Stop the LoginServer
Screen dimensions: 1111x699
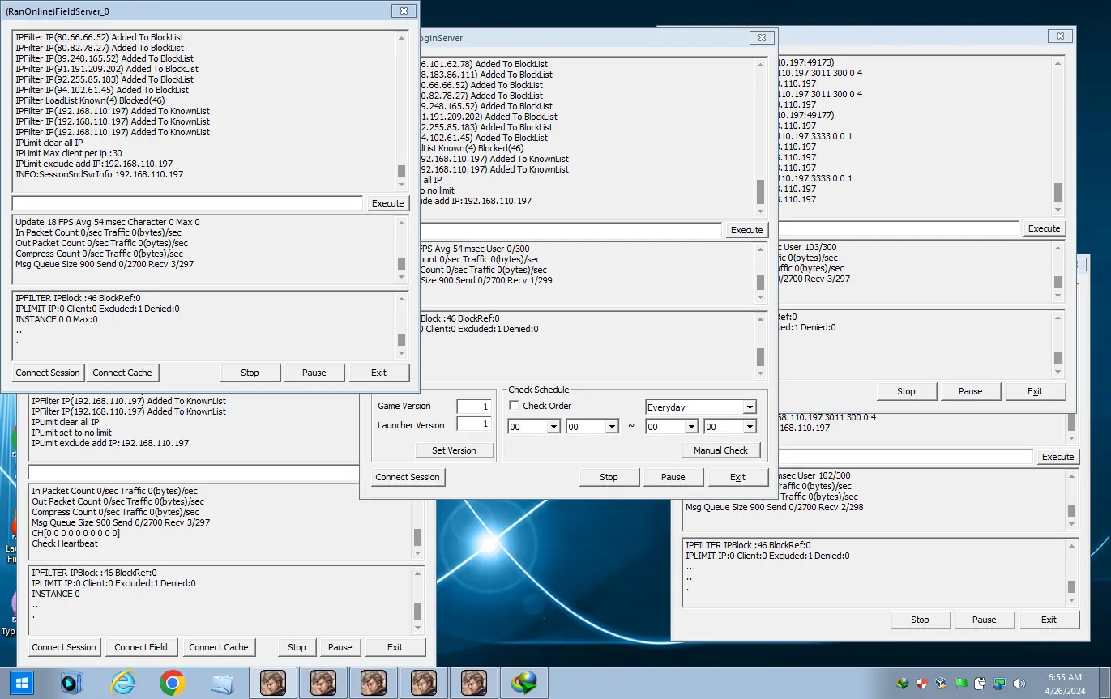pyautogui.click(x=609, y=477)
